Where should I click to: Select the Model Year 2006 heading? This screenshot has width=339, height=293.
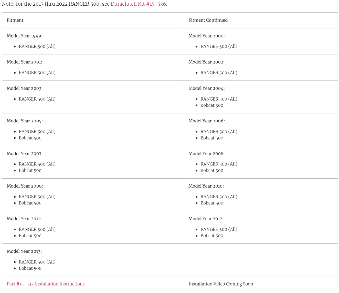[x=206, y=121]
